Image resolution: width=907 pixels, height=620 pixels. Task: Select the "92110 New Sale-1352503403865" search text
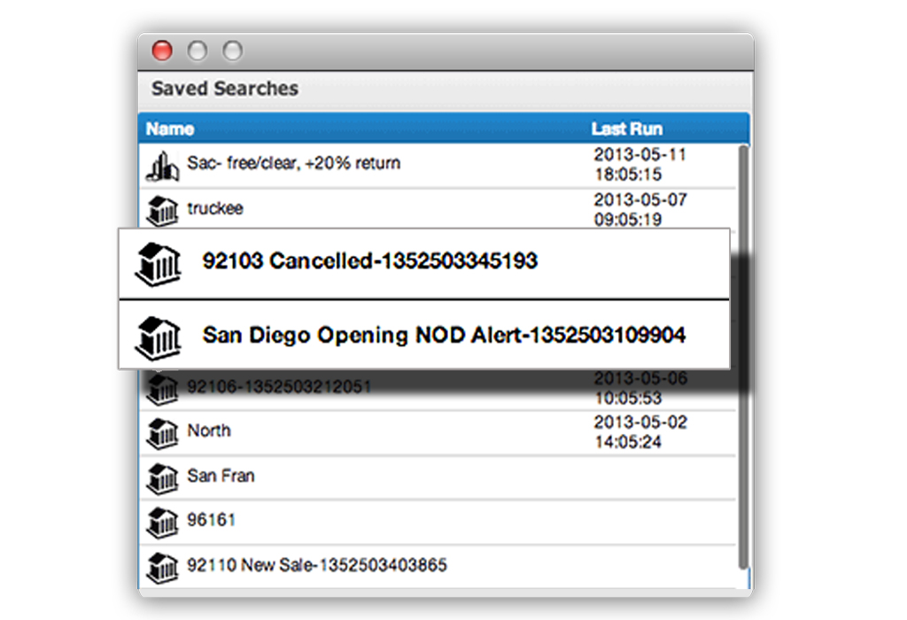point(317,565)
